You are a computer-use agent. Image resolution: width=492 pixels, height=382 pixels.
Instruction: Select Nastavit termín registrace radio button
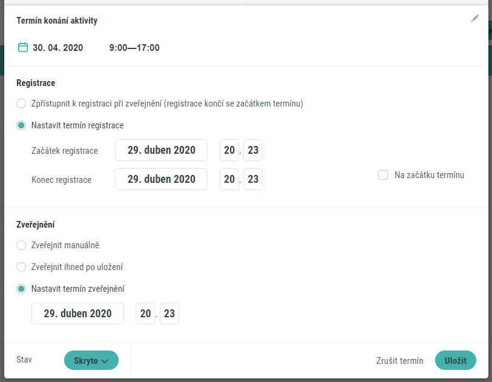(x=21, y=125)
